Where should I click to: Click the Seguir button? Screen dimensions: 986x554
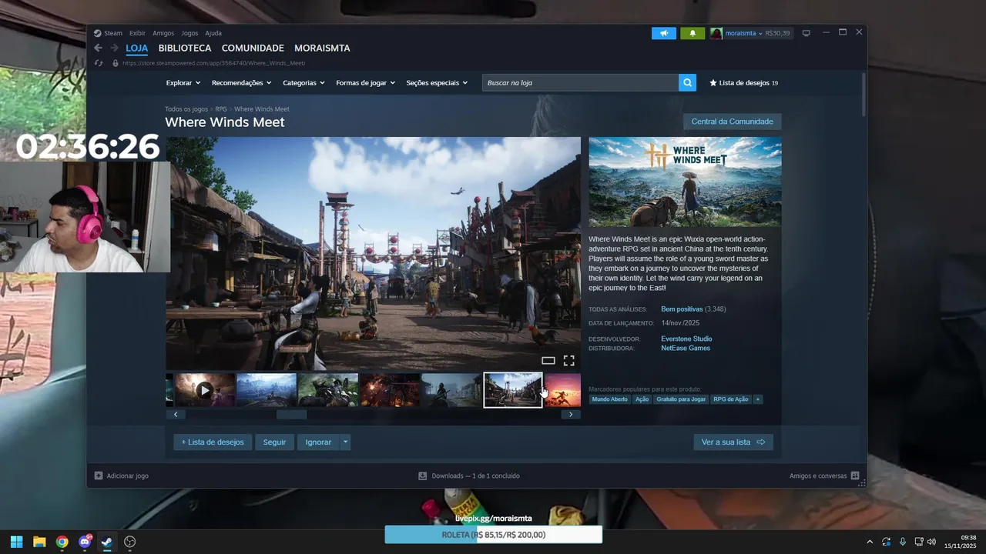click(x=274, y=442)
